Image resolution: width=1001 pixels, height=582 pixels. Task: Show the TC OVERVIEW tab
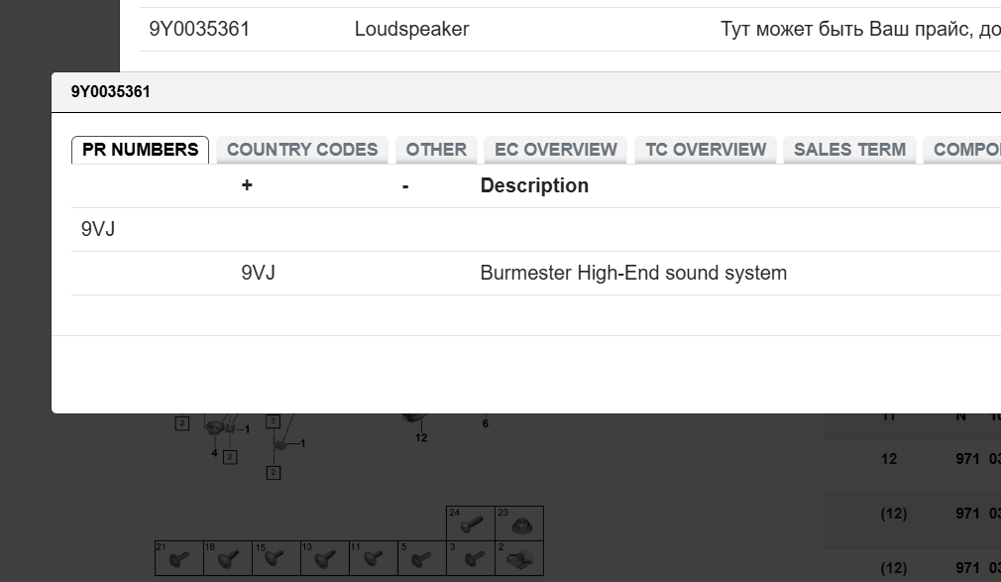click(706, 150)
